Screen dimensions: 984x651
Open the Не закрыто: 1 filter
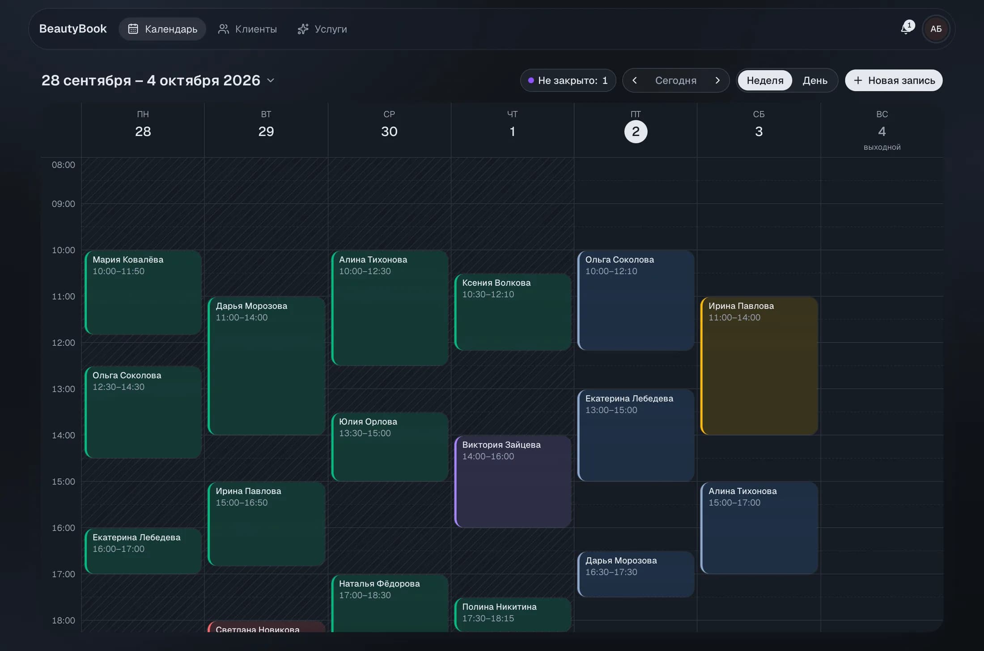pyautogui.click(x=568, y=80)
